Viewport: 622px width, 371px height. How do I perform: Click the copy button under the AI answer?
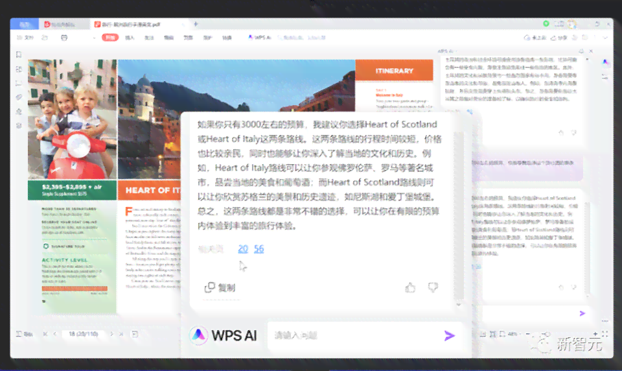[x=220, y=287]
